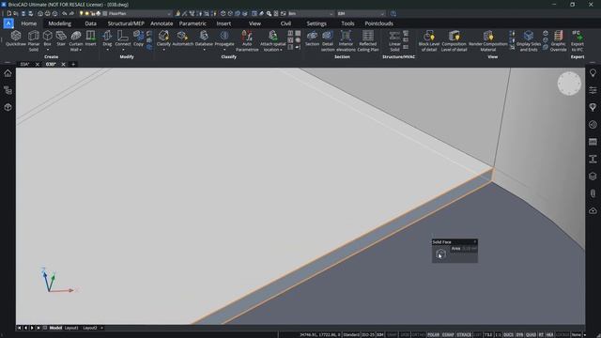Create a Reflected Ceiling Plan
601x338 pixels.
368,40
